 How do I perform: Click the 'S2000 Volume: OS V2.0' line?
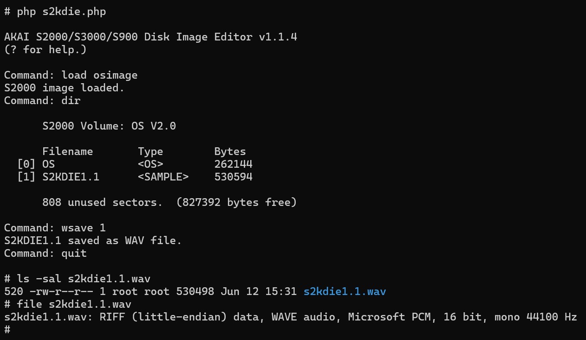[109, 126]
